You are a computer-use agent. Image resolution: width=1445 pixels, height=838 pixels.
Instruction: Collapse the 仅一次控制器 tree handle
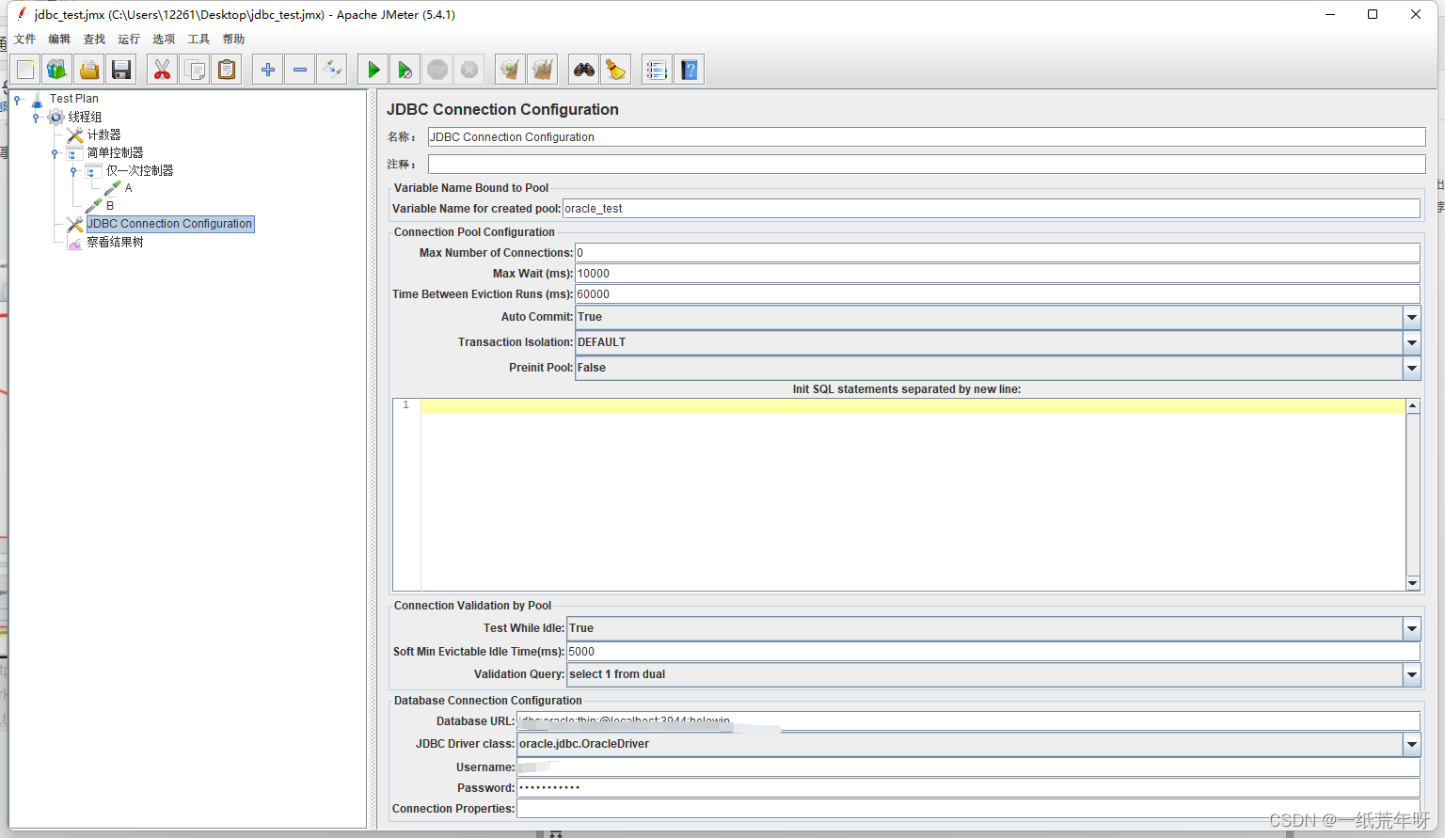[73, 170]
